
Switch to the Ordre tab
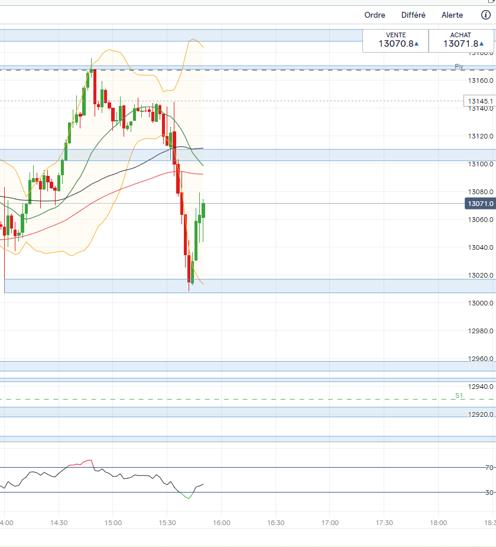[x=375, y=15]
